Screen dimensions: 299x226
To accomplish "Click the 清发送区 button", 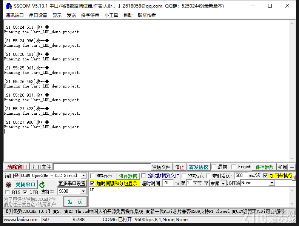I will (199, 167).
